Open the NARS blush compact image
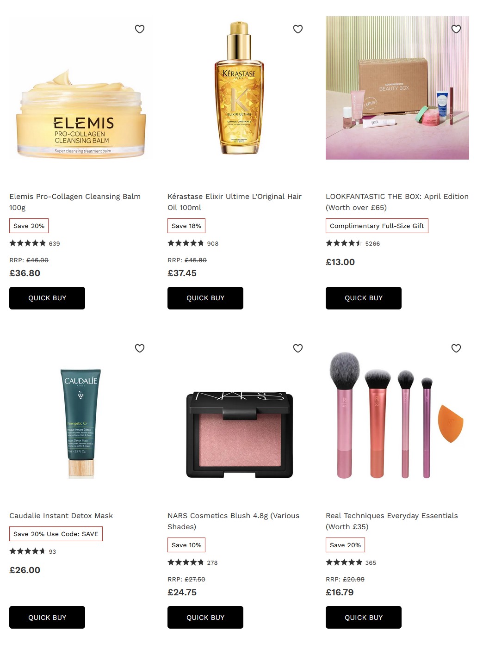 tap(240, 435)
